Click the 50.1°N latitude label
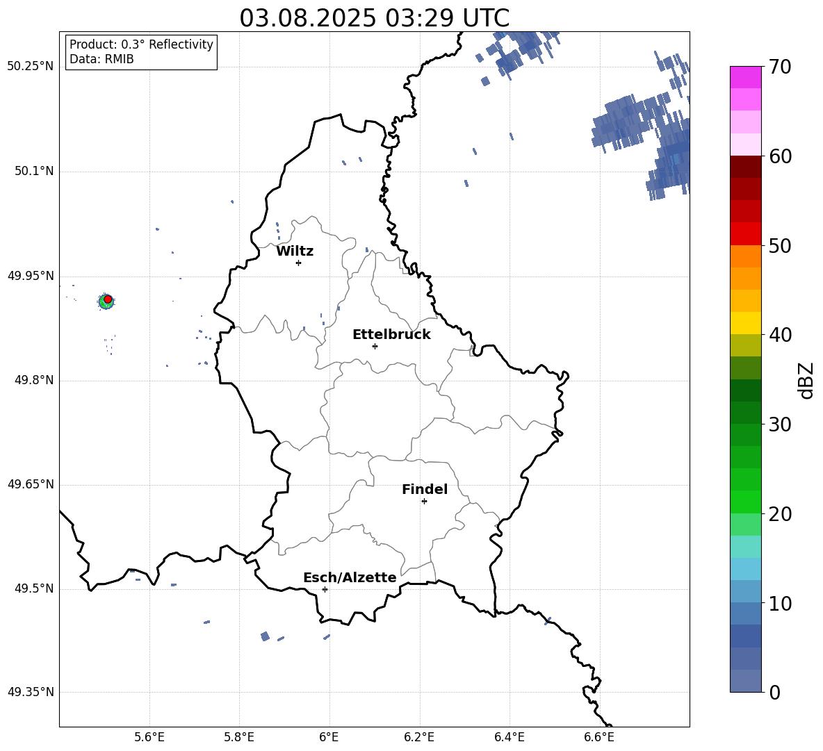Image resolution: width=823 pixels, height=751 pixels. point(34,172)
